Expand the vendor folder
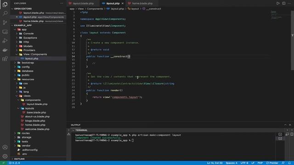The width and height of the screenshot is (294, 165). pos(26,146)
